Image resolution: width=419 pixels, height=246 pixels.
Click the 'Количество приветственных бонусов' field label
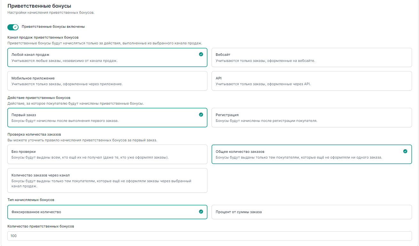tap(41, 226)
